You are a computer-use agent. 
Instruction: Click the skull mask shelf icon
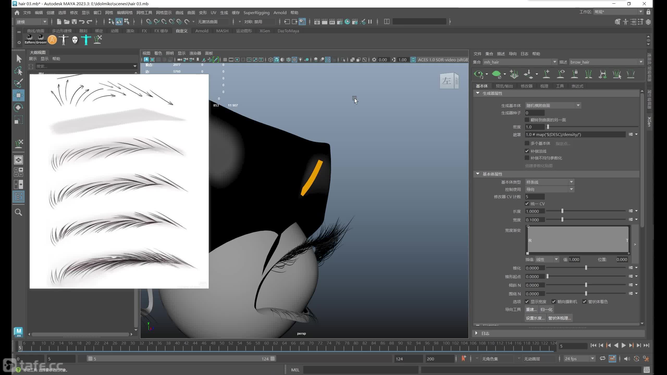[75, 40]
